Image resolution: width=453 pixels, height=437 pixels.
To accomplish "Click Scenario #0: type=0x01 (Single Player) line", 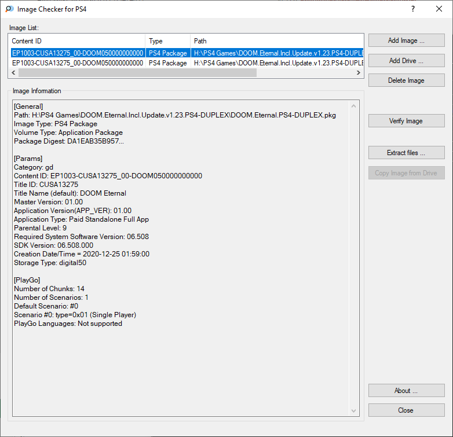I will tap(75, 315).
